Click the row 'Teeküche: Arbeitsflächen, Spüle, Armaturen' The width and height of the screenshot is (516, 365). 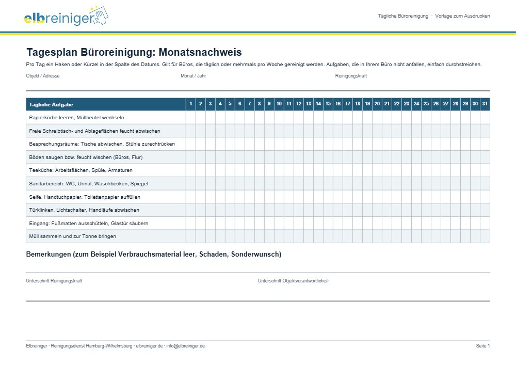[x=258, y=170]
